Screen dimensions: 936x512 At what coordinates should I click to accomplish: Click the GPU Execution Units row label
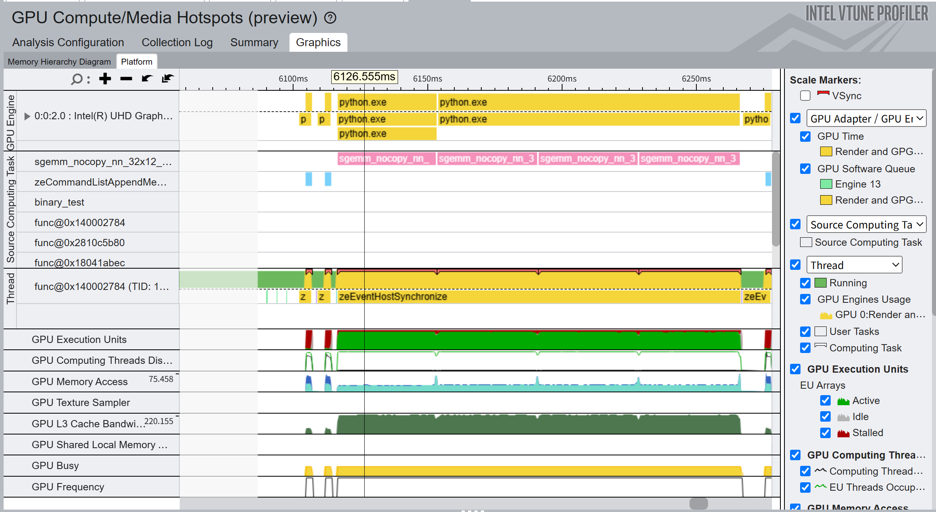click(79, 340)
